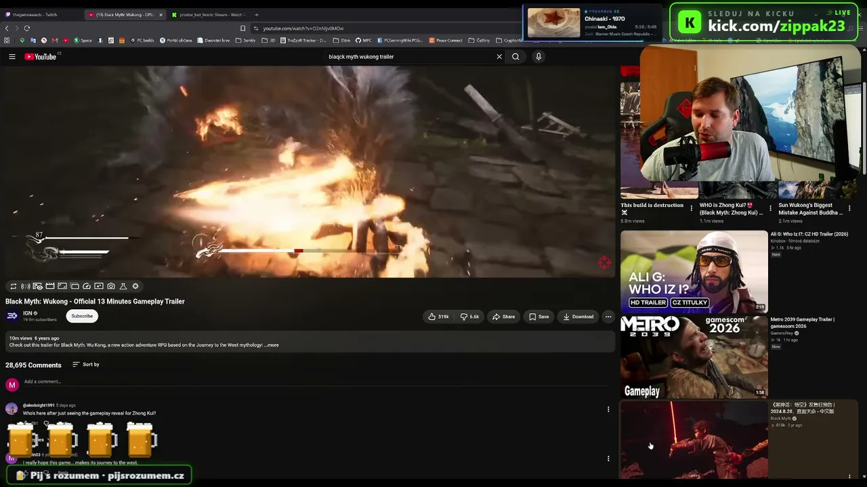Open the 'Space' bookmark
Screen dimensions: 867x487
83,41
